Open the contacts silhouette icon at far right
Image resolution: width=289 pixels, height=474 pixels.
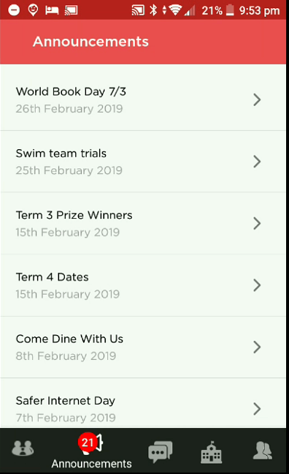coord(263,450)
